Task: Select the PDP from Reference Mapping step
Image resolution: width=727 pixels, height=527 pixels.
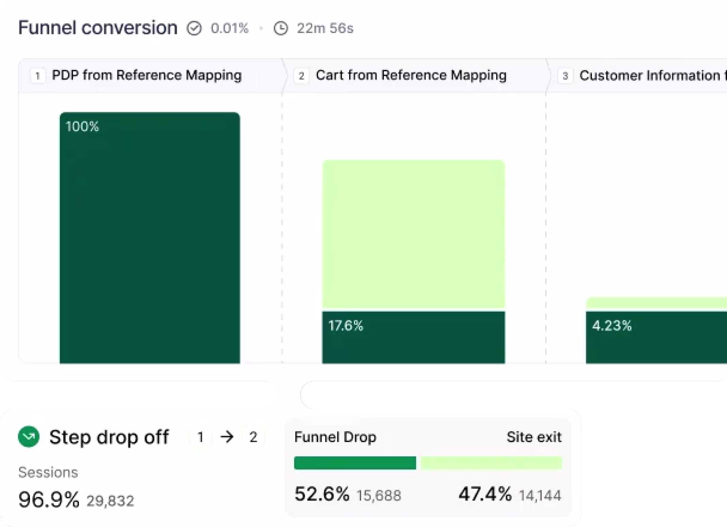Action: pyautogui.click(x=147, y=75)
